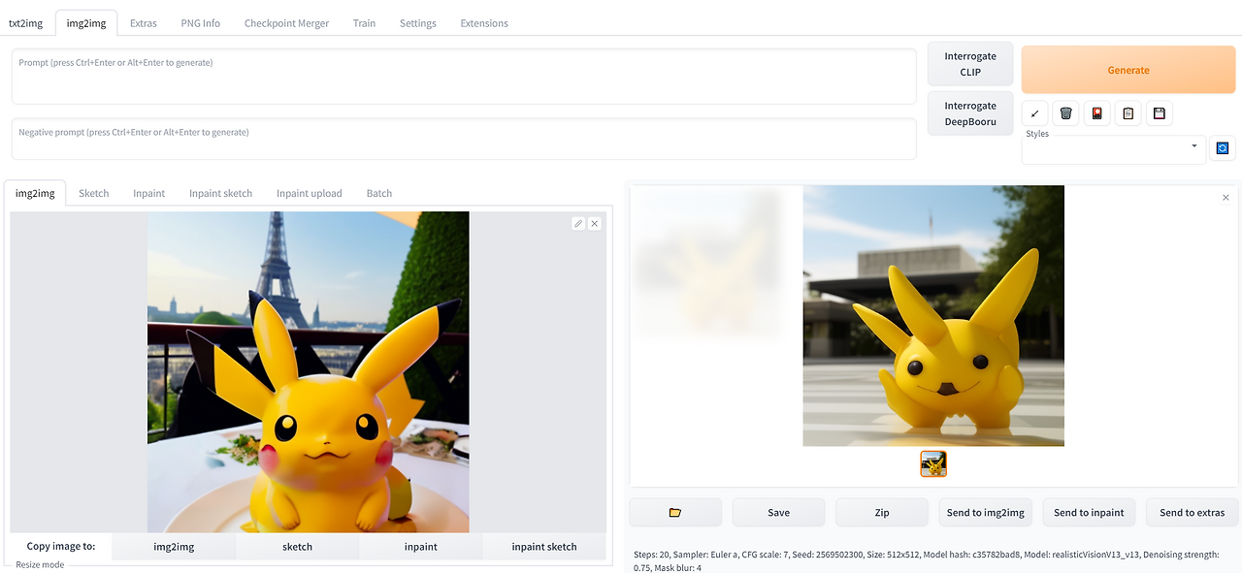Close the output gallery preview with X
The height and width of the screenshot is (573, 1242).
[1226, 198]
